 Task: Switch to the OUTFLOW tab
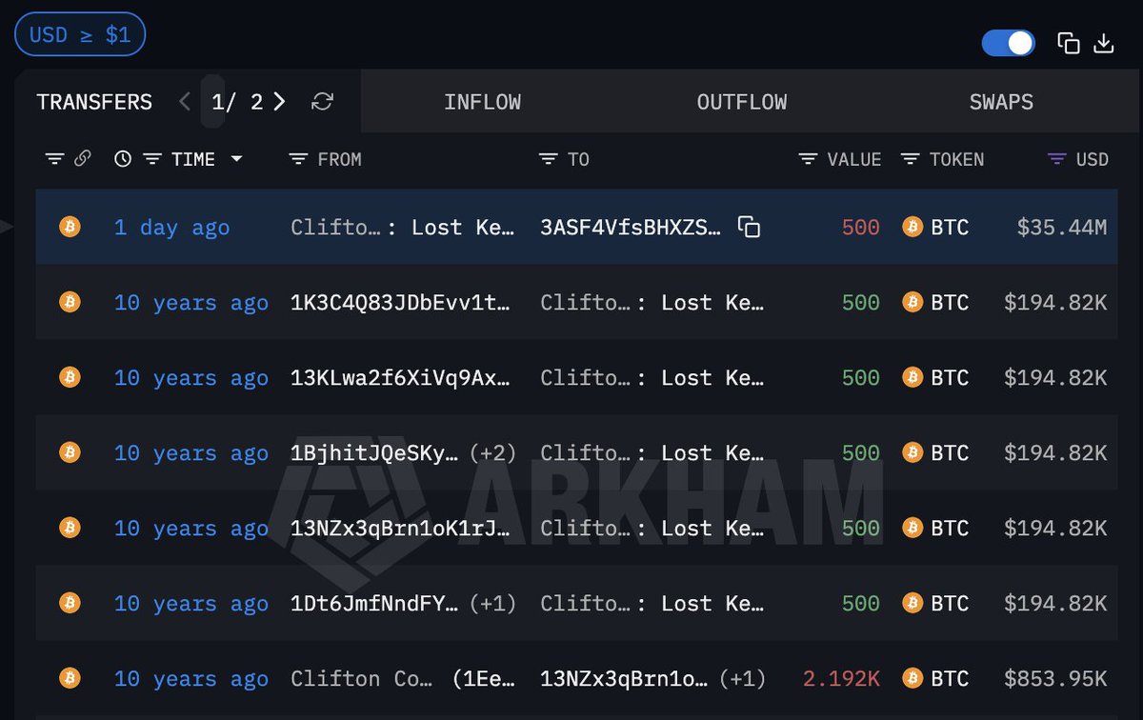pos(742,102)
